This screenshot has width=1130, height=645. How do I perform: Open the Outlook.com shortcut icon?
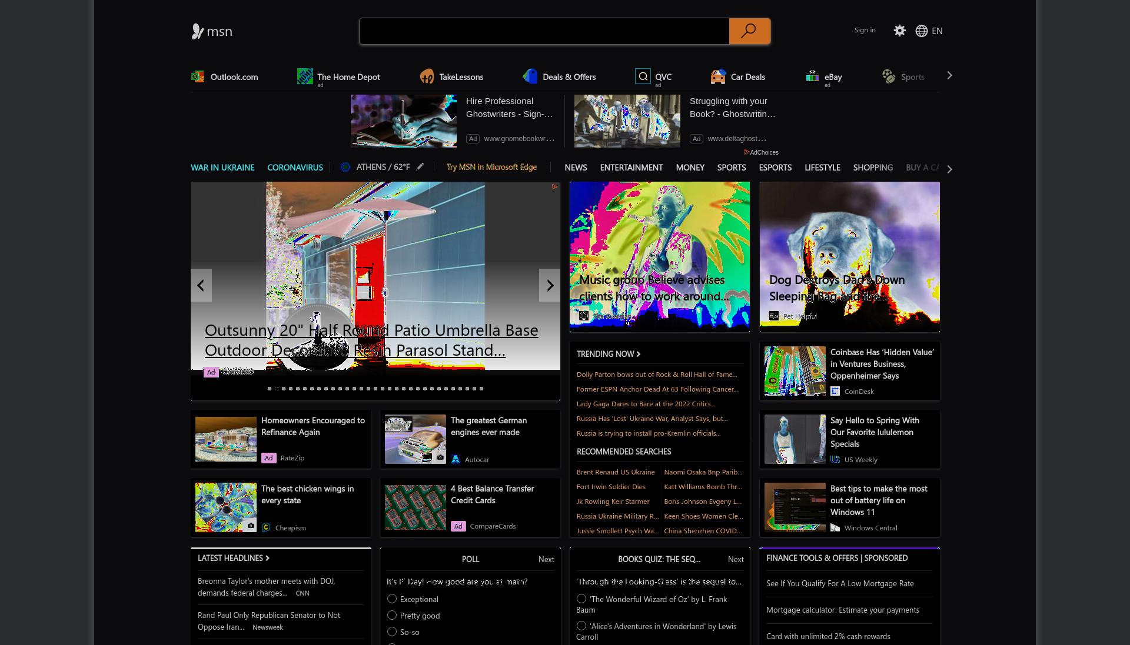click(198, 76)
